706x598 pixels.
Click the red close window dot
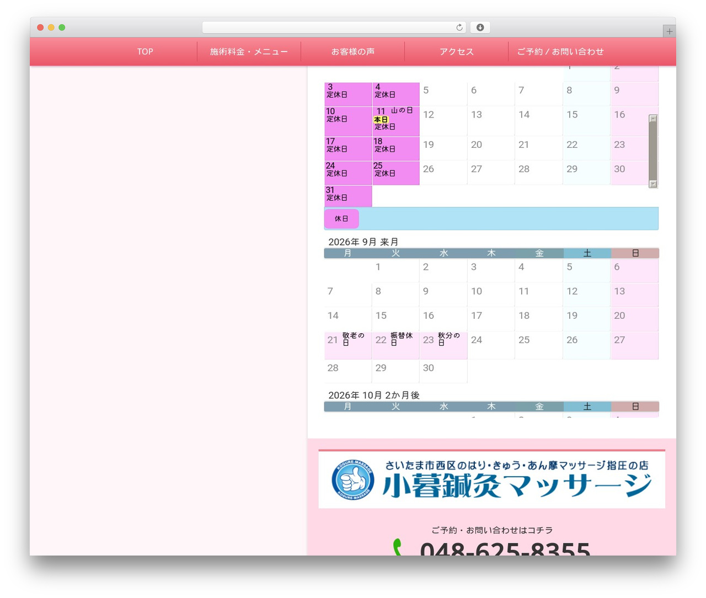pos(40,28)
